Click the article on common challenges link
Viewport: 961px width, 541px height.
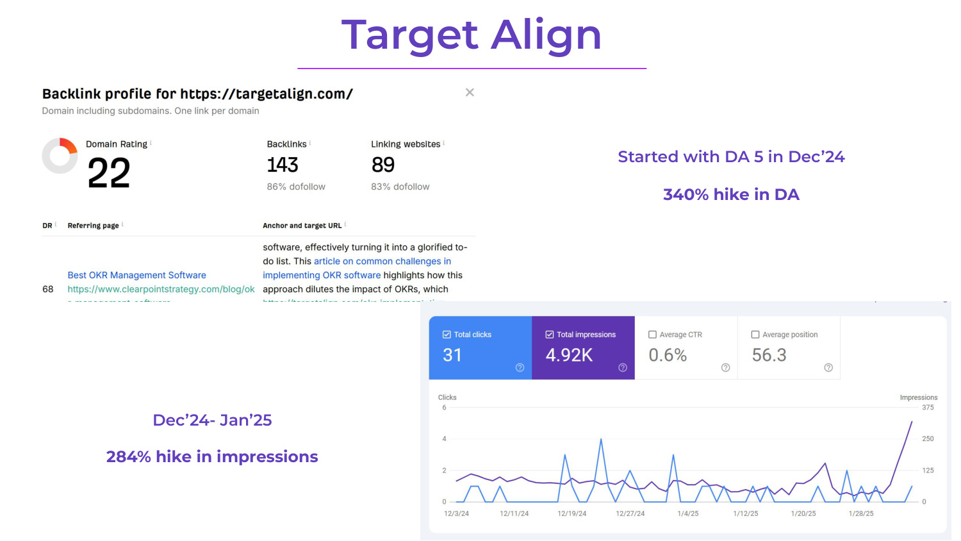(x=382, y=261)
